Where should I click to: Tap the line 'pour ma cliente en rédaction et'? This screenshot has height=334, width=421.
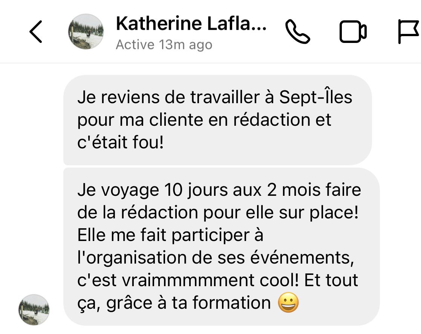pyautogui.click(x=204, y=120)
